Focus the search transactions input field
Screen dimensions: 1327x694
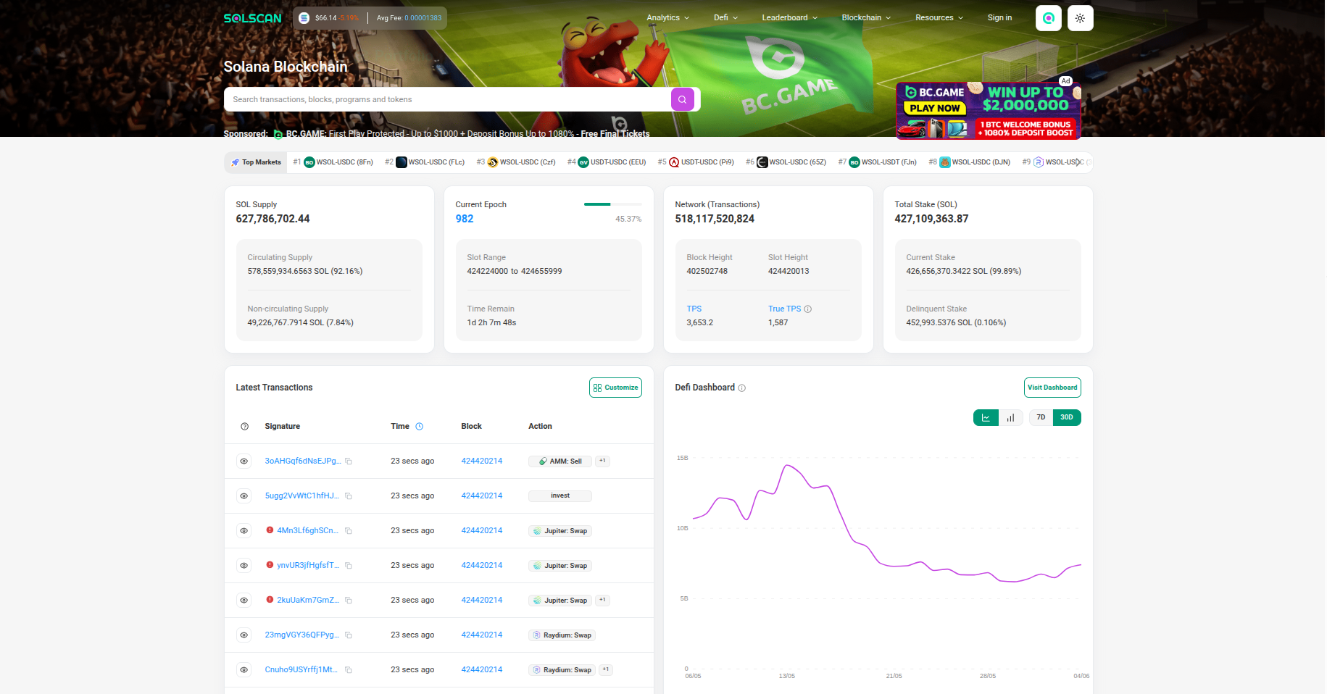[x=448, y=99]
